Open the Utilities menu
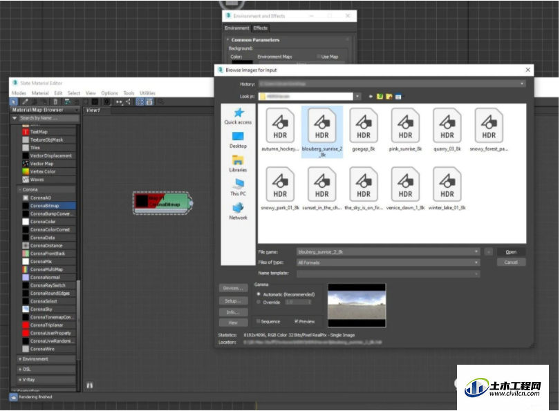Viewport: 560px width, 411px height. [147, 93]
